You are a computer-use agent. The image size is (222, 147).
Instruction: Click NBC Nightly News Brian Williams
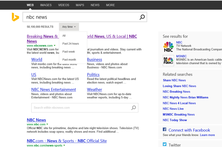(x=185, y=97)
